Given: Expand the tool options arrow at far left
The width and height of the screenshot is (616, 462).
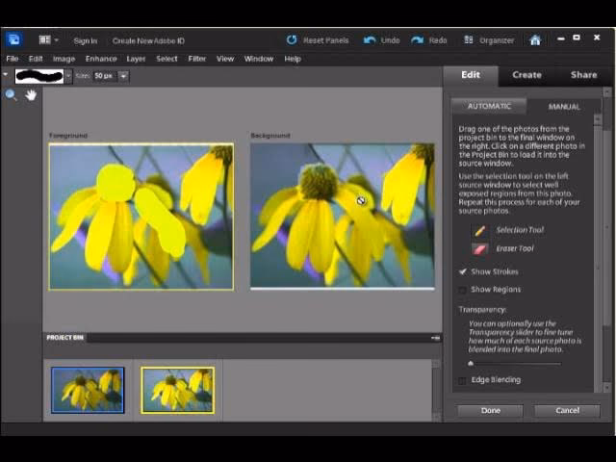Looking at the screenshot, I should [x=6, y=73].
